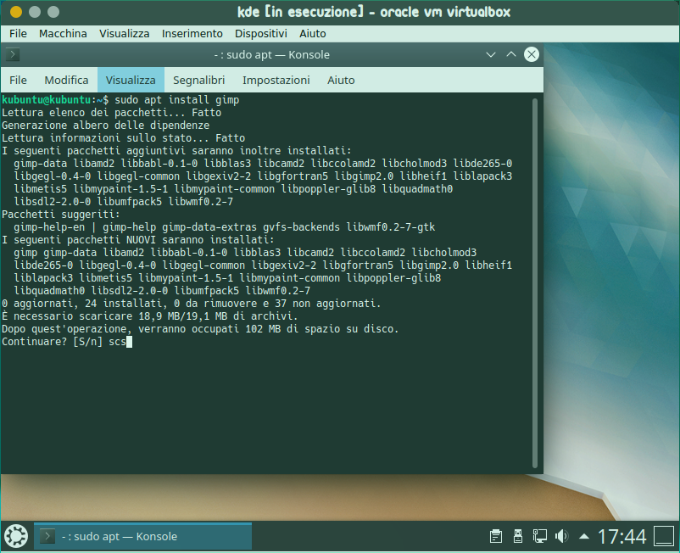Click the 'libsdl2-2.0-0 libumfpack5 libwmf0.2-7' line under additional packages

pos(124,202)
